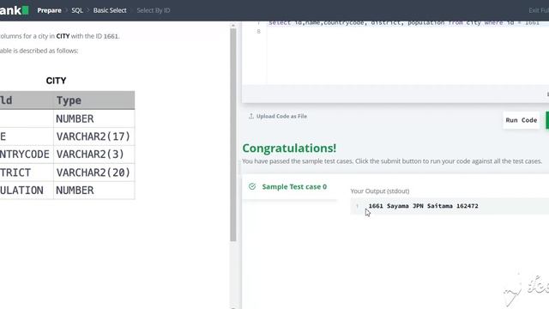Click Exit Full Screen link

pyautogui.click(x=539, y=10)
